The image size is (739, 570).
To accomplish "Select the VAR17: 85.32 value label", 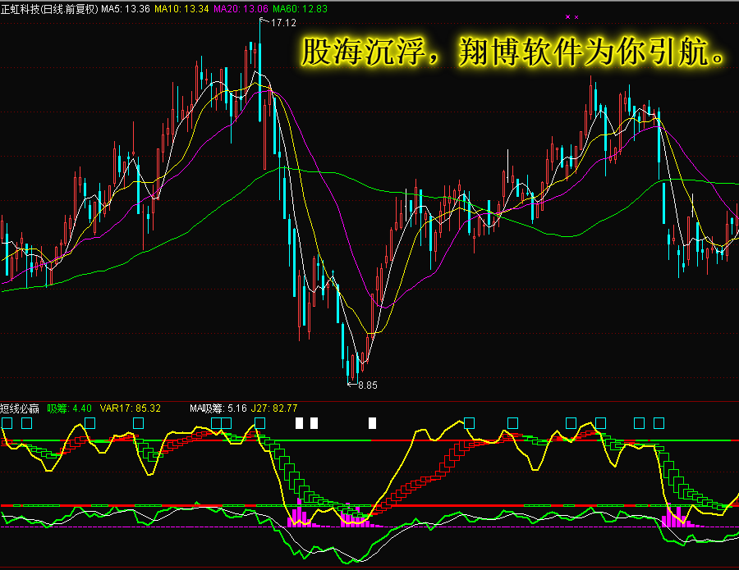I will click(131, 408).
